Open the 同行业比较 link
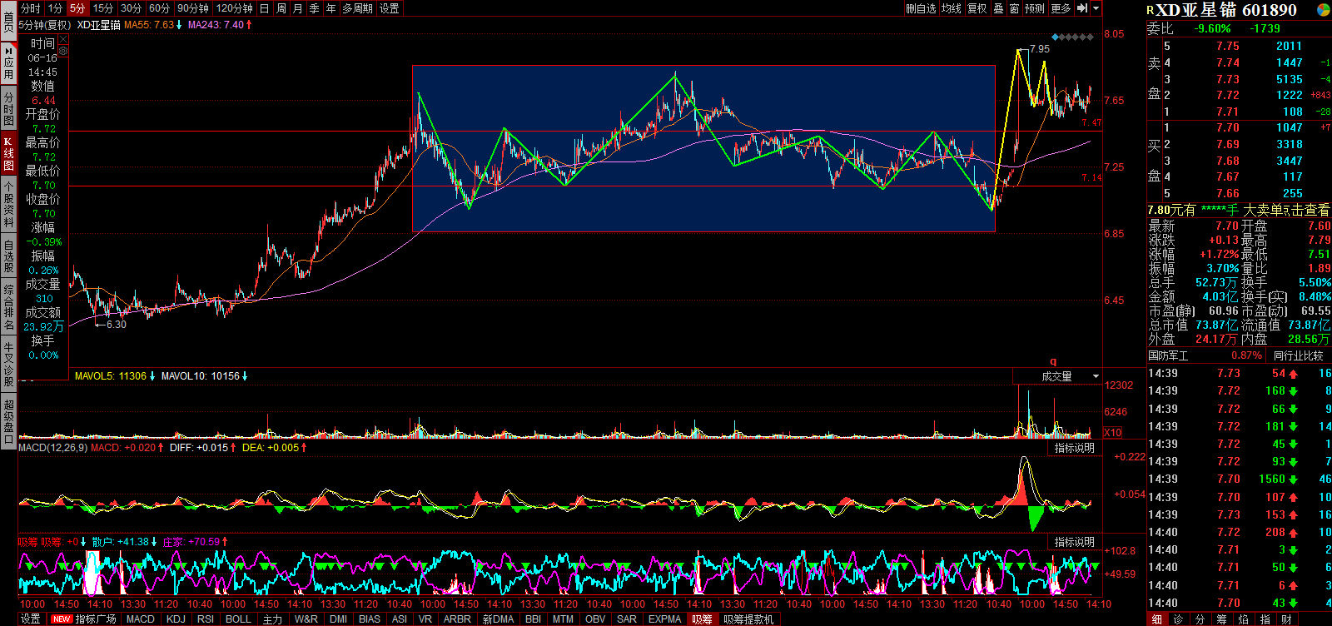 pos(1298,355)
